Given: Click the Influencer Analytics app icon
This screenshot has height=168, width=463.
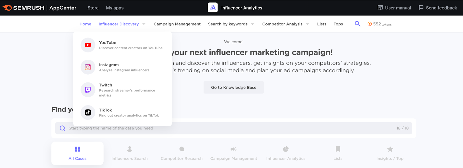Looking at the screenshot, I should pos(213,8).
